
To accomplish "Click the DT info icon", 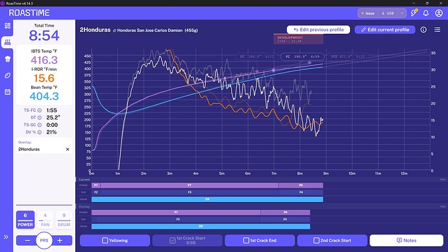I will click(x=40, y=118).
